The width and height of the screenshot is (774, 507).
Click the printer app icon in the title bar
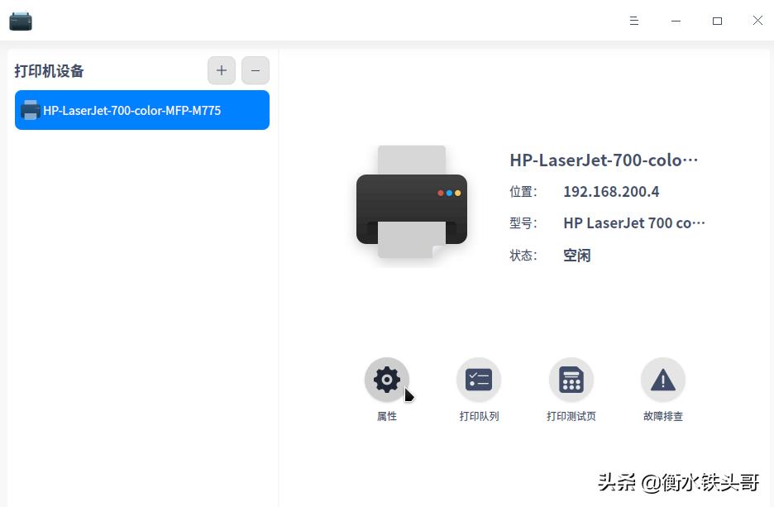[x=20, y=21]
